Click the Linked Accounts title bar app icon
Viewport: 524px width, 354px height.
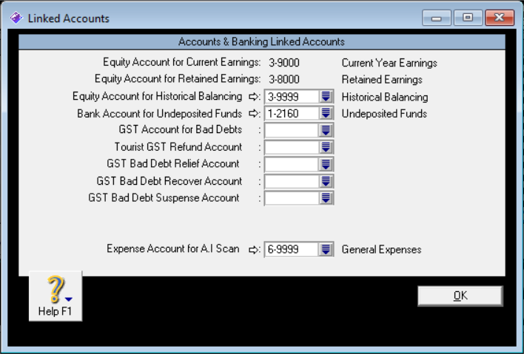[x=15, y=18]
